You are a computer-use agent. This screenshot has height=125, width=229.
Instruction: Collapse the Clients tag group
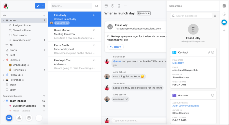4,60
